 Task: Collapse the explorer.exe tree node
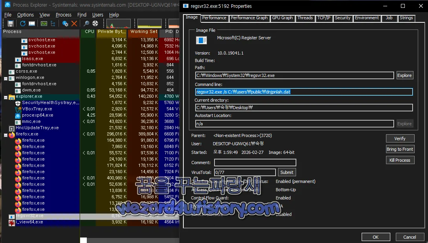(5, 97)
